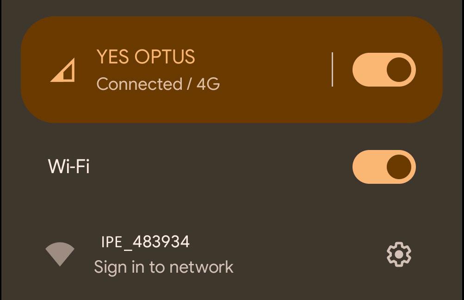Open settings gear for IPE_483934

pyautogui.click(x=399, y=254)
